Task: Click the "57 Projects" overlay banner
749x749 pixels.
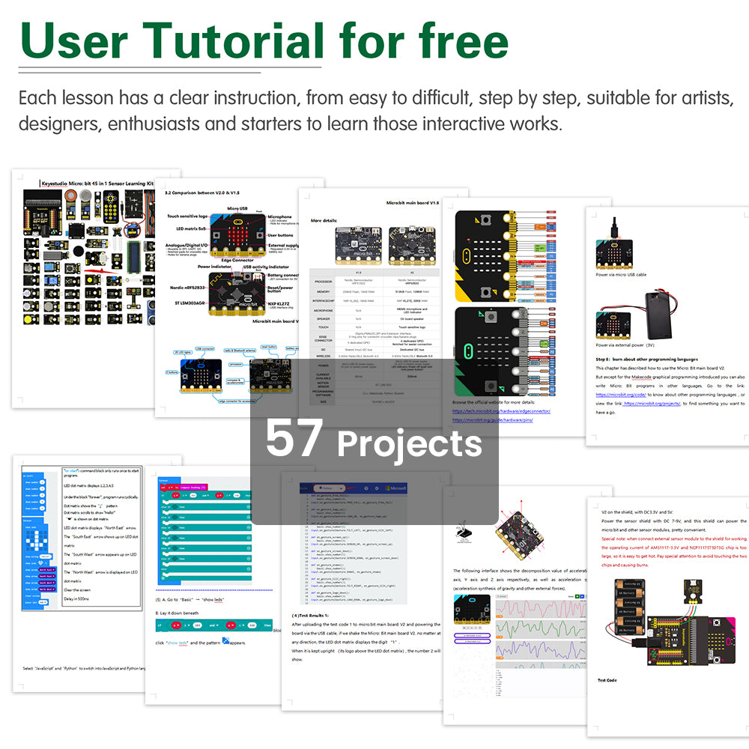Action: (x=374, y=441)
